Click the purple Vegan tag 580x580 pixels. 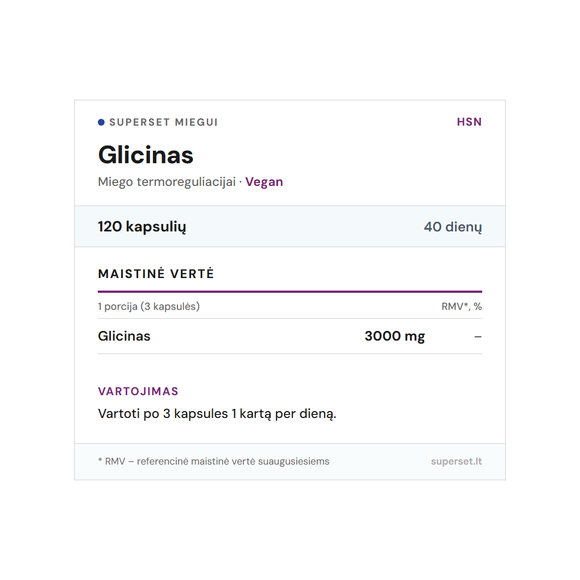point(264,182)
